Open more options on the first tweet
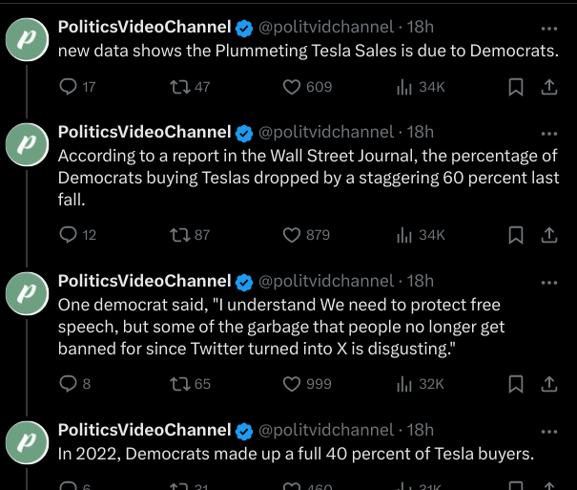 pos(549,29)
